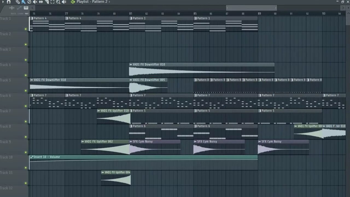This screenshot has height=197, width=350.
Task: Mute Track 7 using its green LED
Action: coord(26,121)
